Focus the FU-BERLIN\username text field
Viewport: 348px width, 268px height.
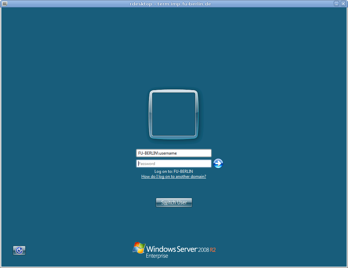[x=174, y=153]
